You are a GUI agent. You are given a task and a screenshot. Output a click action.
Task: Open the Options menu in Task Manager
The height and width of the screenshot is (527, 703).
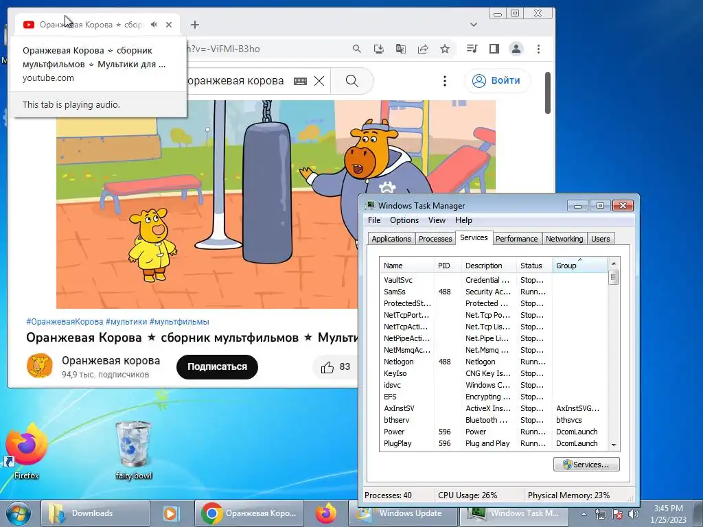(x=404, y=220)
